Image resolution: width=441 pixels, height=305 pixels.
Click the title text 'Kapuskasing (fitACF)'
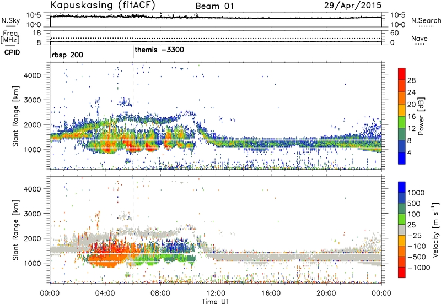point(103,6)
